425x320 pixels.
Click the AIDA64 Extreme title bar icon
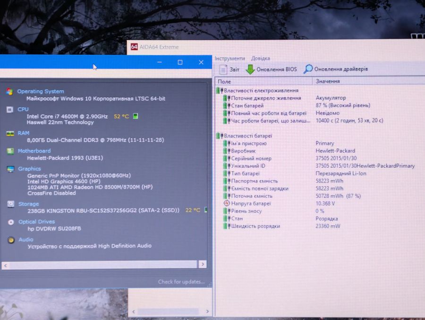tap(134, 47)
